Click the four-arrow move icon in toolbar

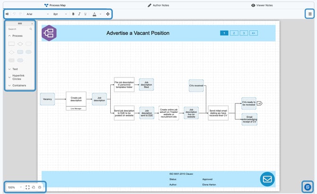[x=108, y=14]
